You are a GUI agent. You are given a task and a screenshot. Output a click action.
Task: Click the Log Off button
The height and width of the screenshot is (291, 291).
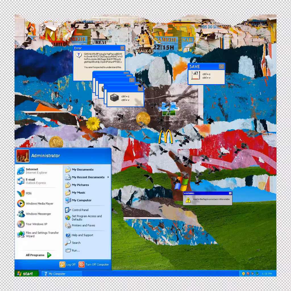click(x=68, y=265)
